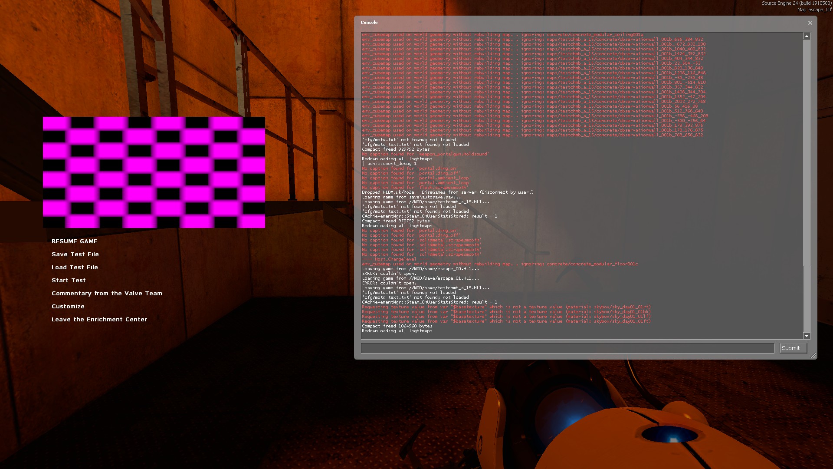
Task: Click 'flesh.scrapesmooth' caption warning line
Action: point(415,188)
